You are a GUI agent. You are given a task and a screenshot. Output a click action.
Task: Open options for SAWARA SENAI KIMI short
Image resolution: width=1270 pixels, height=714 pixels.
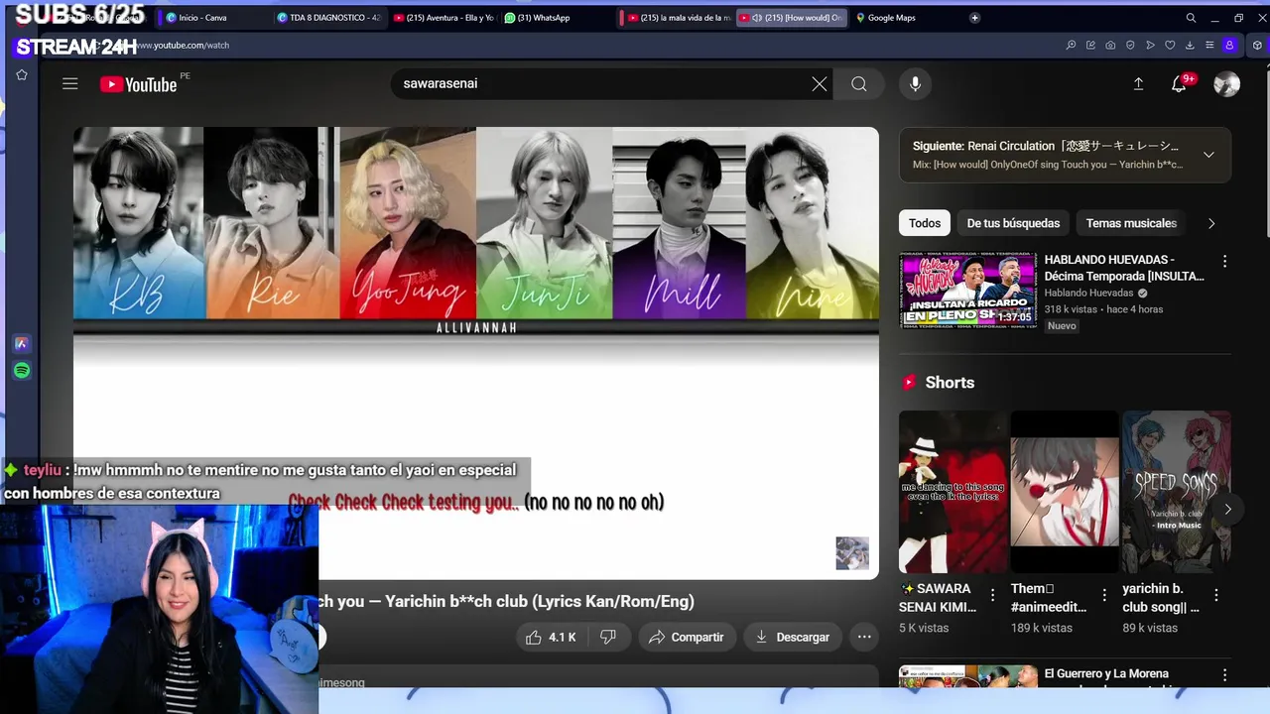coord(992,595)
